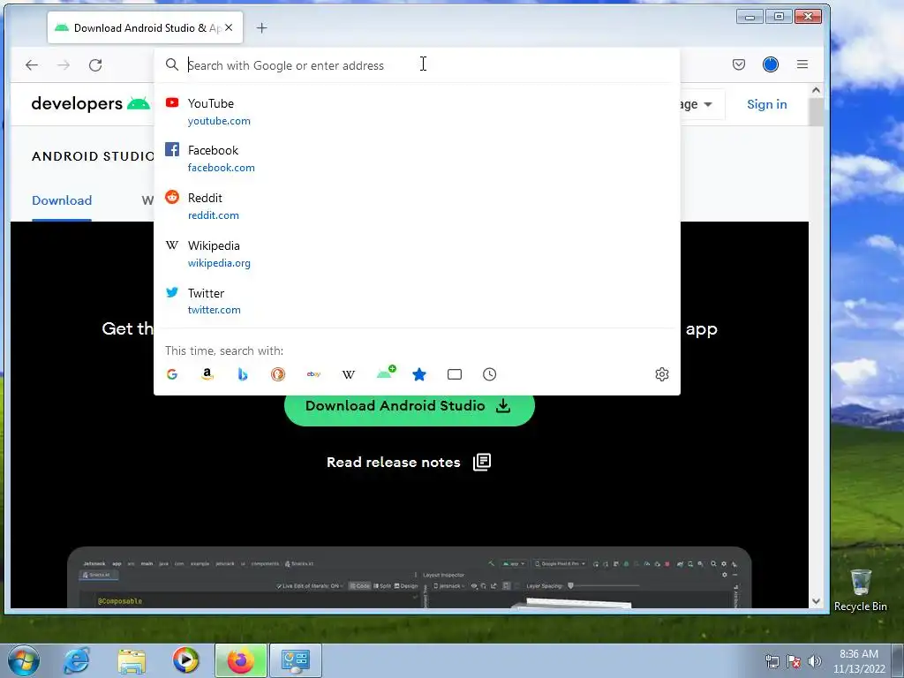Open Windows Media Player taskbar icon
Viewport: 904px width, 678px height.
tap(185, 660)
